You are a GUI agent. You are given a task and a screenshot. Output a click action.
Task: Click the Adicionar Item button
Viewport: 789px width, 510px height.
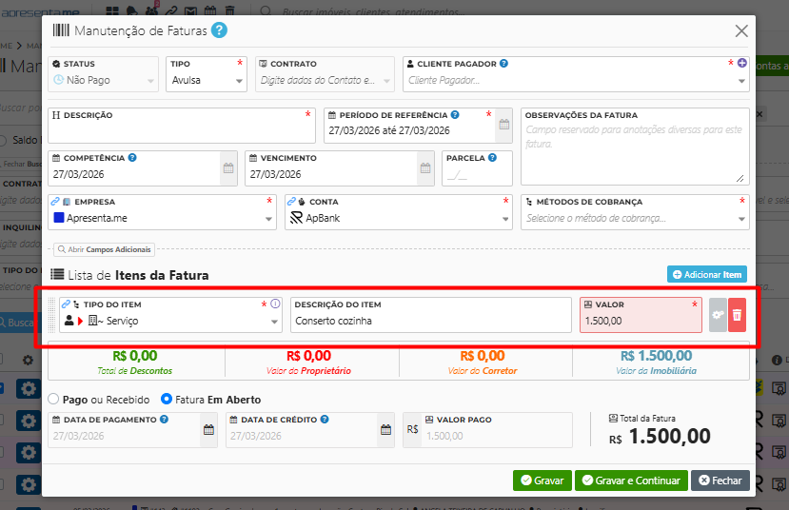[706, 275]
